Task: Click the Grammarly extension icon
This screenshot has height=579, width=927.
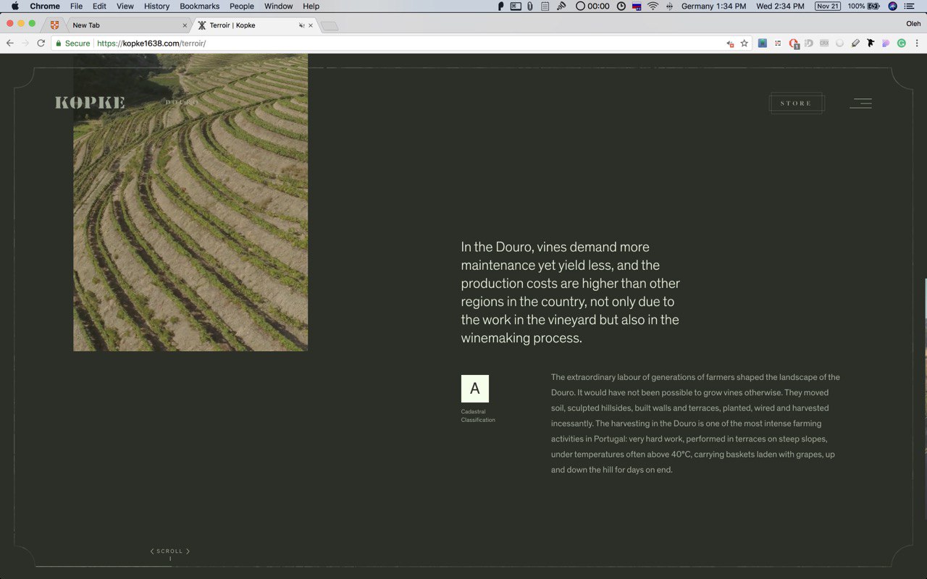Action: click(902, 43)
